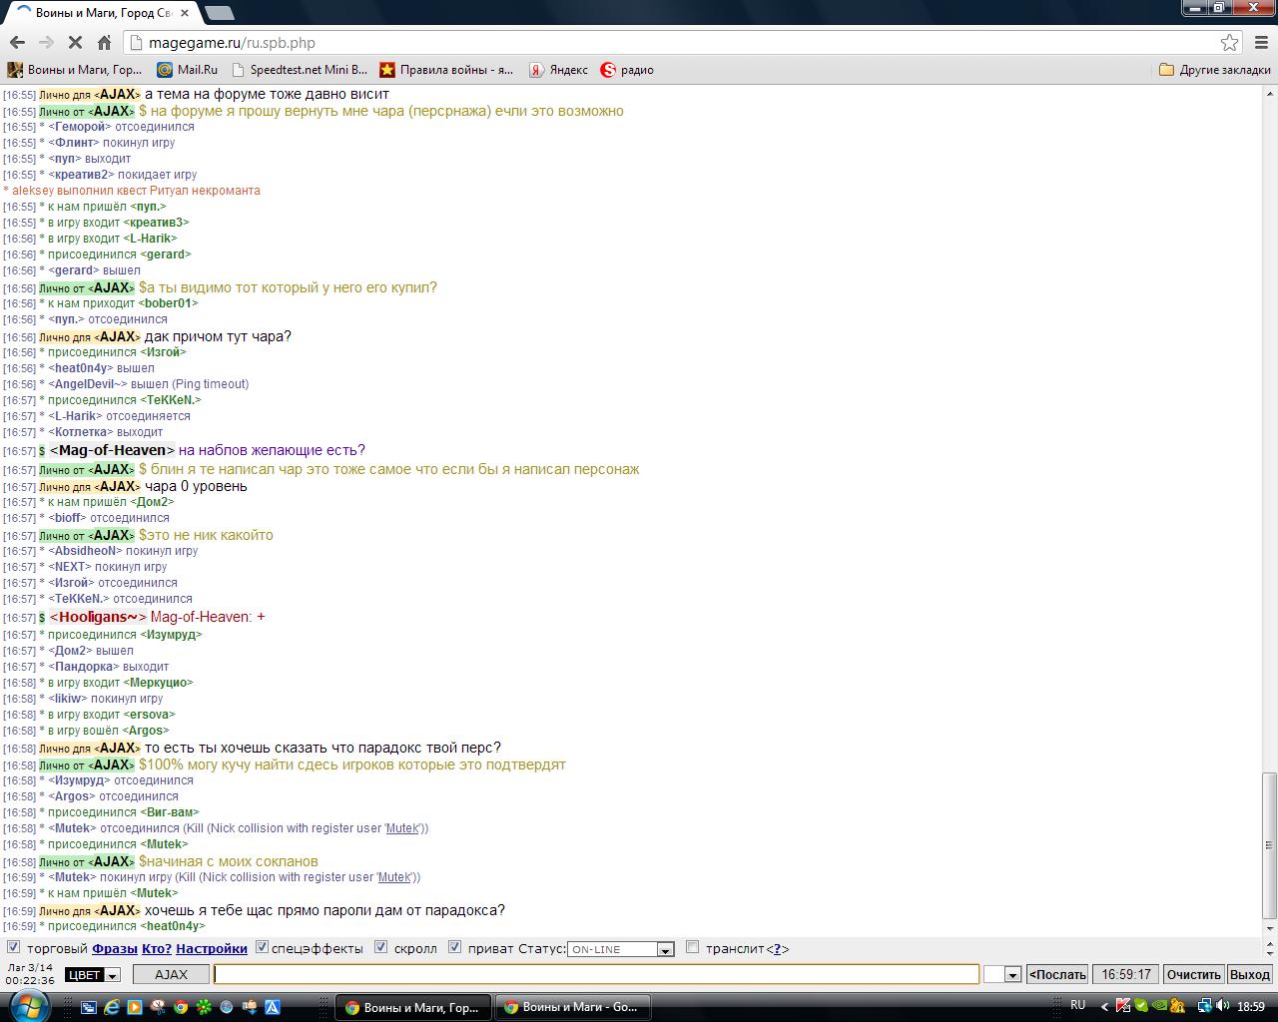Open транслит help question mark link
1278x1022 pixels.
point(777,948)
